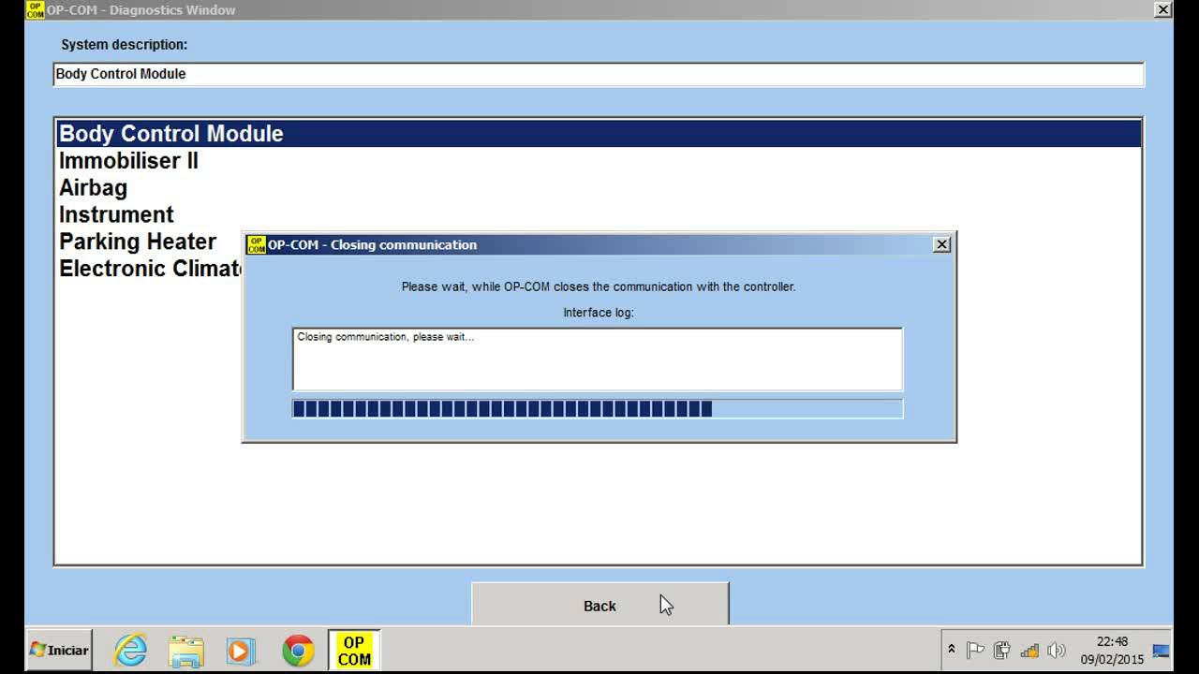The image size is (1199, 674).
Task: Click the Back button
Action: [599, 605]
